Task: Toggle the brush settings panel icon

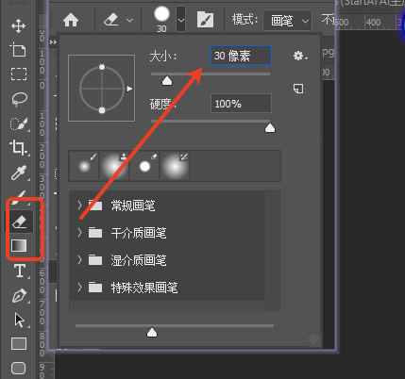Action: click(205, 20)
